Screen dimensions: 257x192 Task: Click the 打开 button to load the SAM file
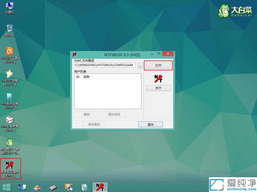pyautogui.click(x=158, y=65)
